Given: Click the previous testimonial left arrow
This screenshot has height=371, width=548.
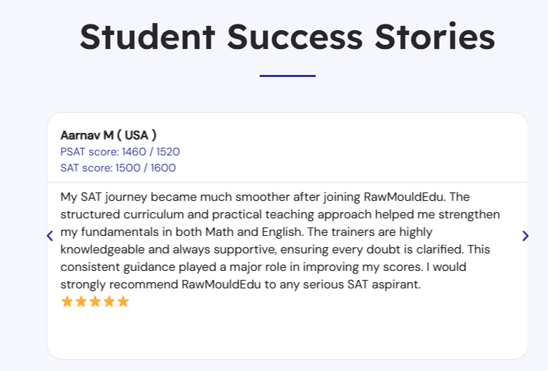Looking at the screenshot, I should [50, 236].
